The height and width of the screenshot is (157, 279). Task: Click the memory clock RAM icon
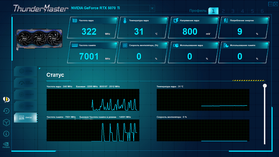(75, 45)
